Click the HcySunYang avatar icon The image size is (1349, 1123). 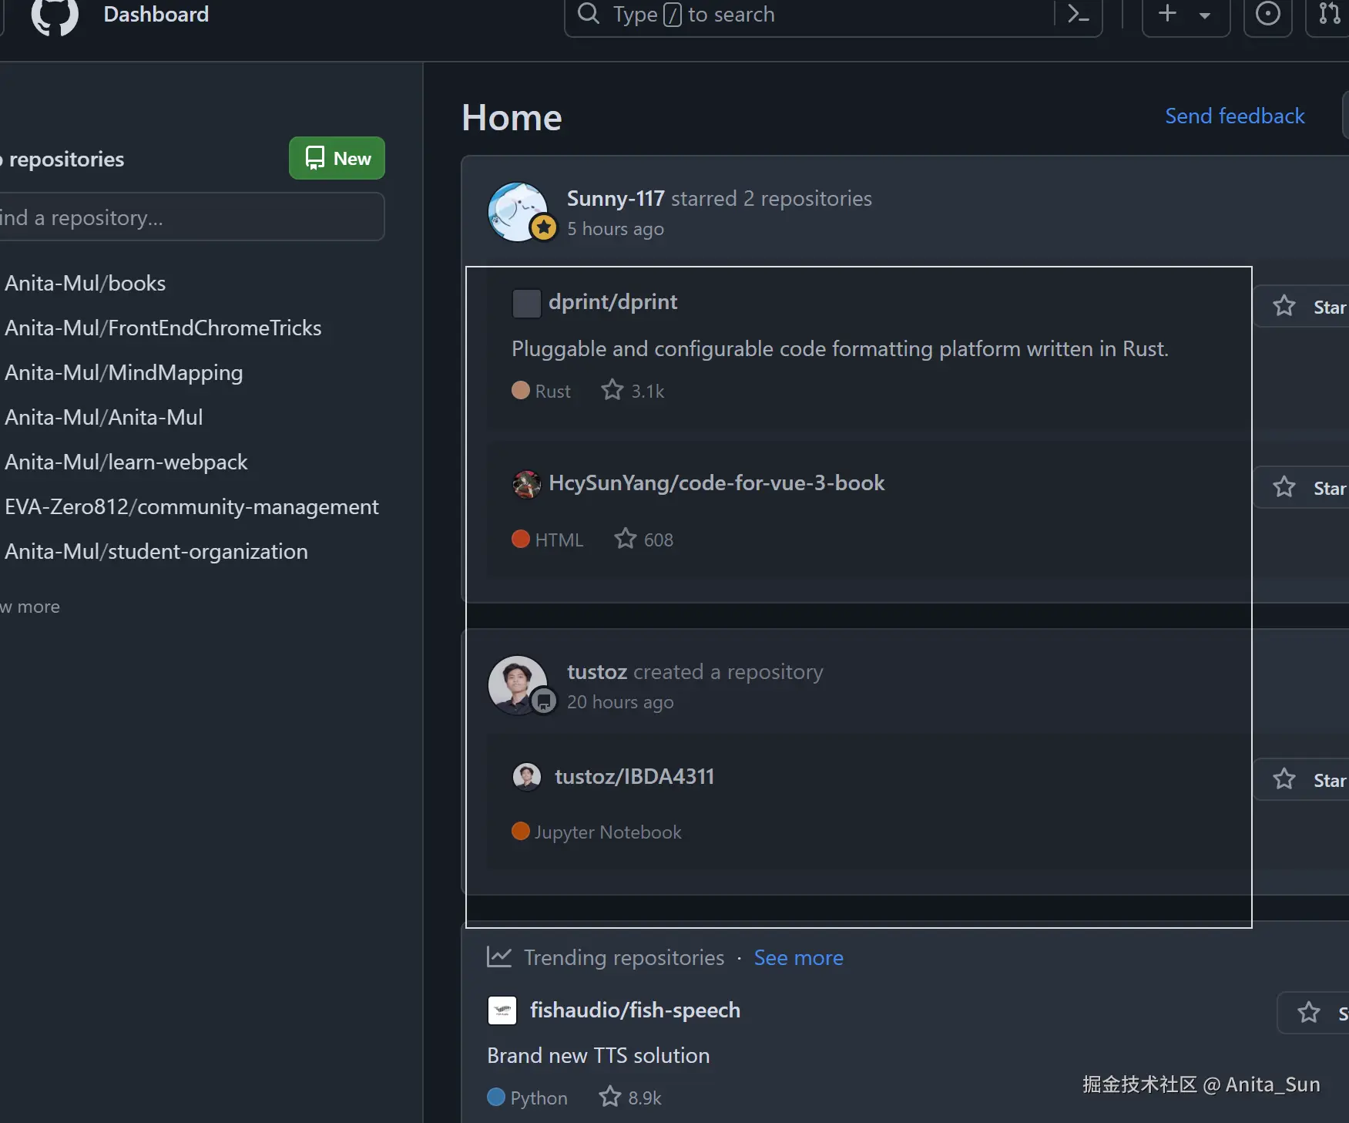[x=527, y=484]
